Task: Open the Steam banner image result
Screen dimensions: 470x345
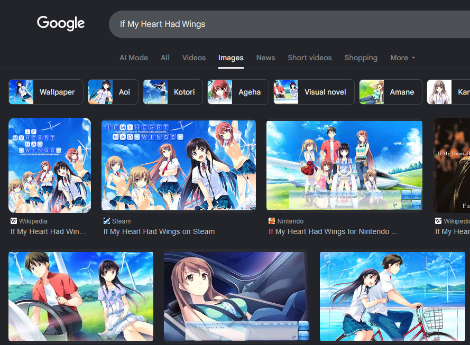Action: [x=179, y=165]
